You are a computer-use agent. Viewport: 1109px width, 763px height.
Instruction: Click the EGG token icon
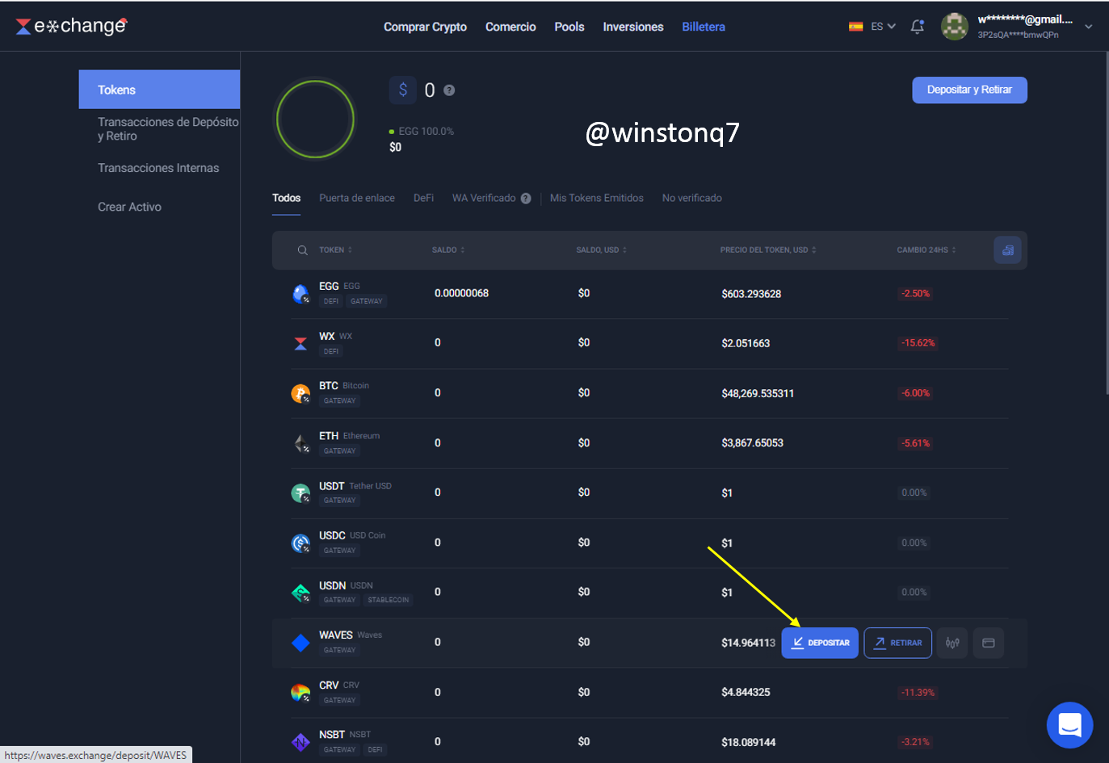300,294
